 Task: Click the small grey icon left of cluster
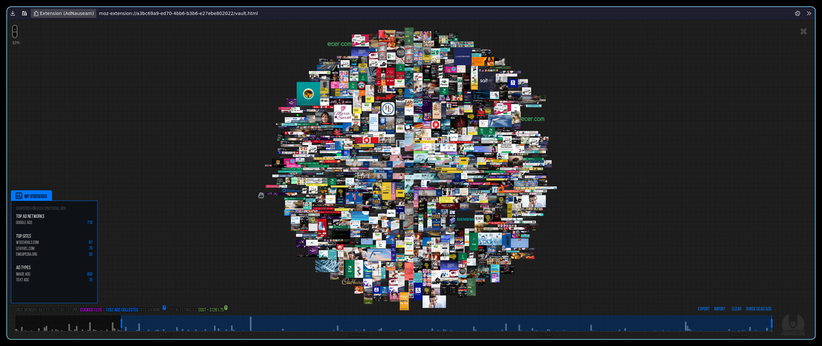point(261,196)
